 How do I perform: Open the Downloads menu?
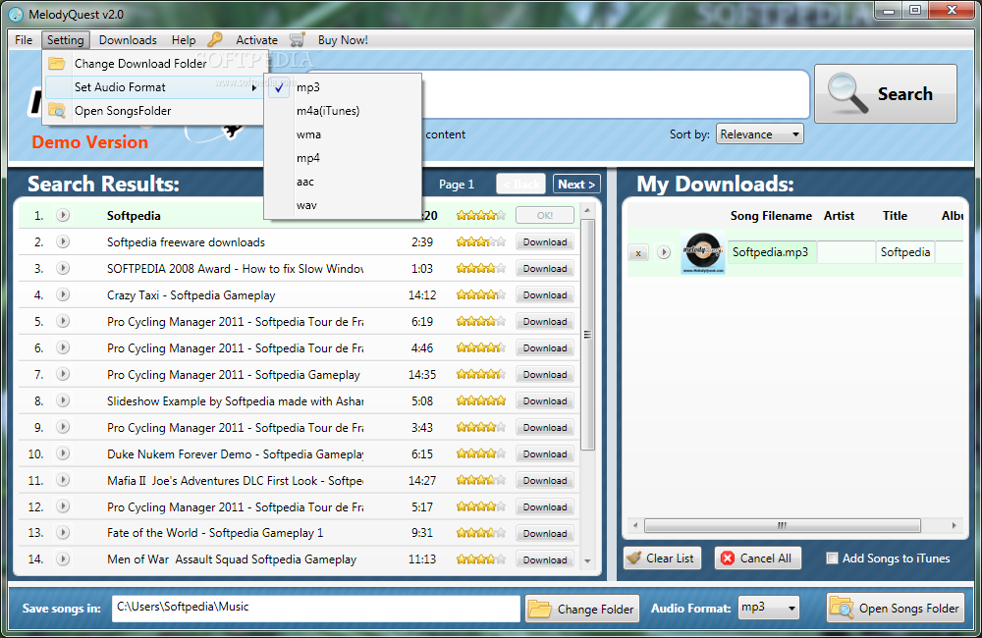[x=128, y=40]
